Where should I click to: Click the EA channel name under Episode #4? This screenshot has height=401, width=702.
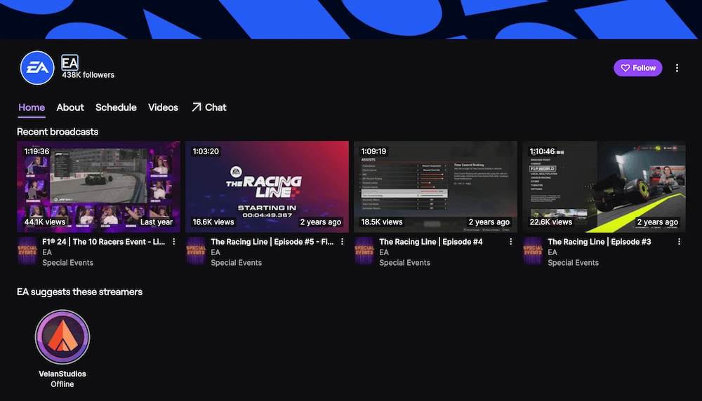[384, 252]
